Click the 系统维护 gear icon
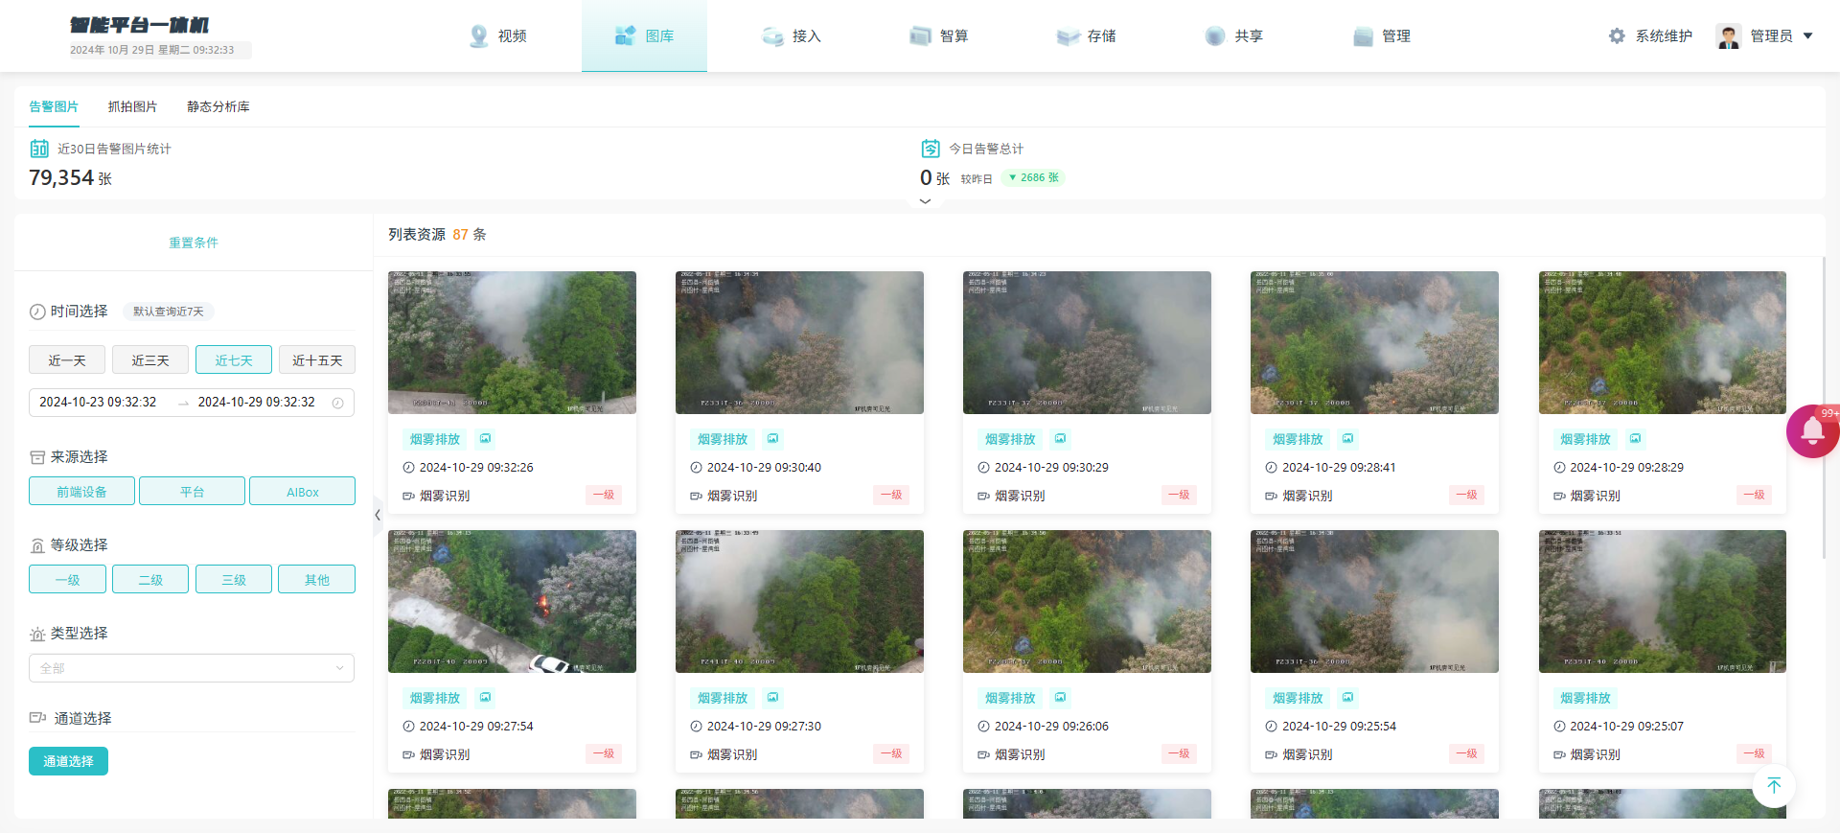The height and width of the screenshot is (833, 1840). pyautogui.click(x=1617, y=35)
